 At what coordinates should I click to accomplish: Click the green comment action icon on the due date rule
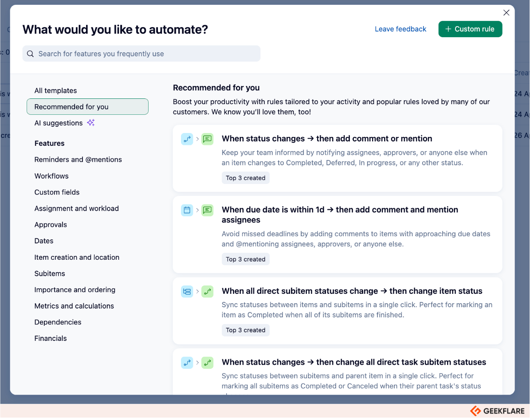coord(207,210)
